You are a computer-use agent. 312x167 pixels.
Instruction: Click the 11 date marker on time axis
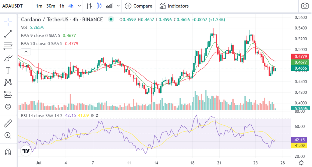pyautogui.click(x=129, y=163)
